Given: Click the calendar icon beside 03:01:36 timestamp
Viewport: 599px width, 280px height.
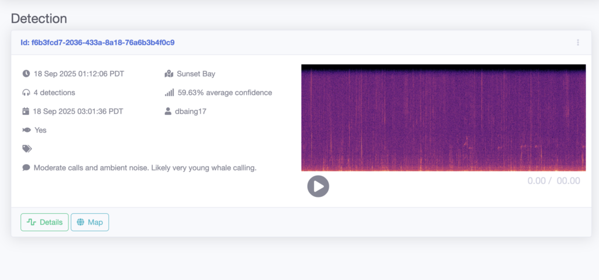Looking at the screenshot, I should click(26, 111).
